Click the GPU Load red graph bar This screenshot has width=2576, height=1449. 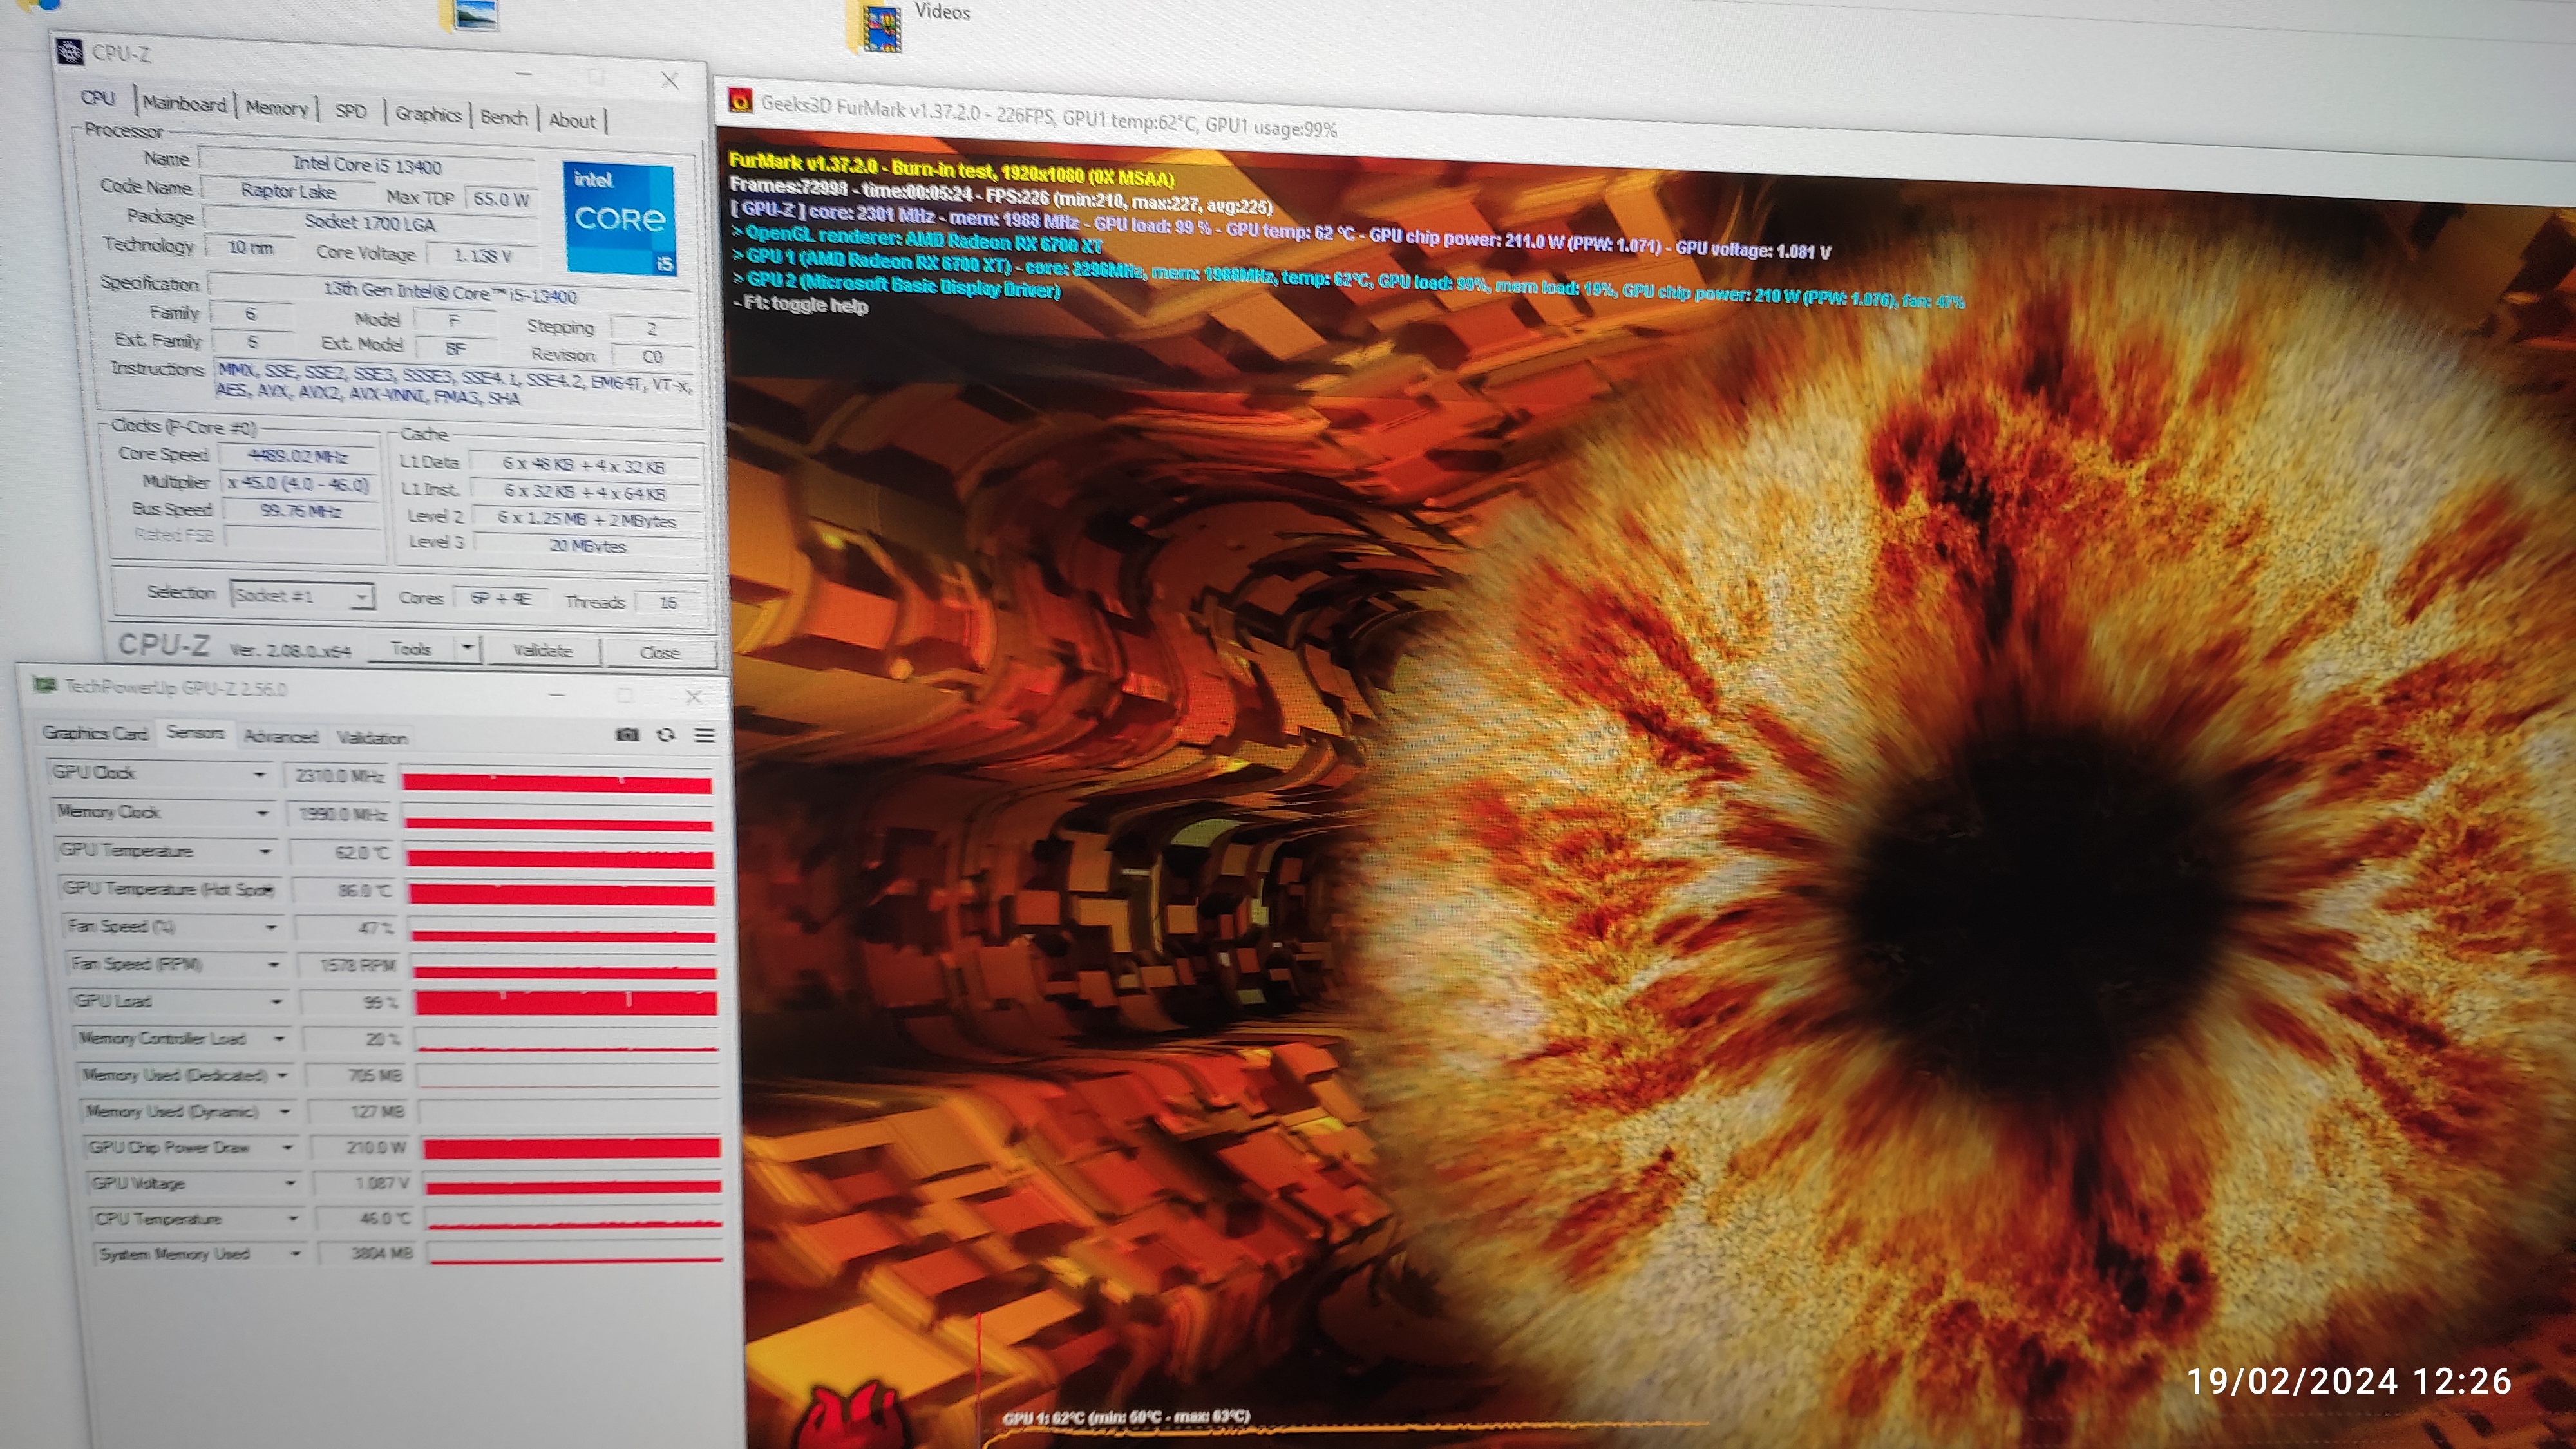[x=566, y=1003]
